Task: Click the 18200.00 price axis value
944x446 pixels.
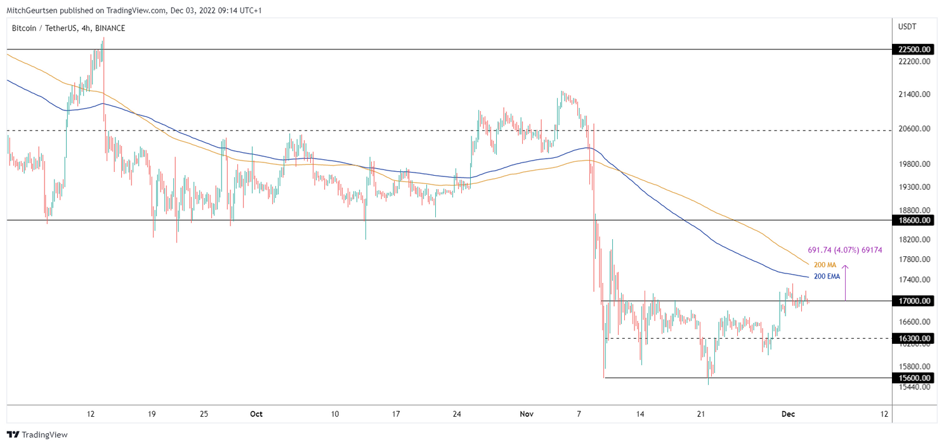Action: 914,240
